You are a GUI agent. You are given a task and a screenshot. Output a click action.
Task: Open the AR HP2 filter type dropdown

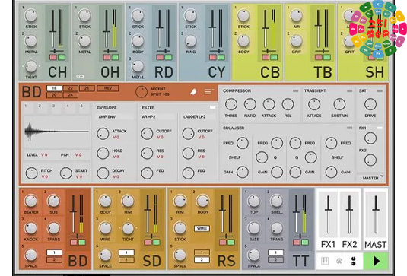tap(157, 117)
